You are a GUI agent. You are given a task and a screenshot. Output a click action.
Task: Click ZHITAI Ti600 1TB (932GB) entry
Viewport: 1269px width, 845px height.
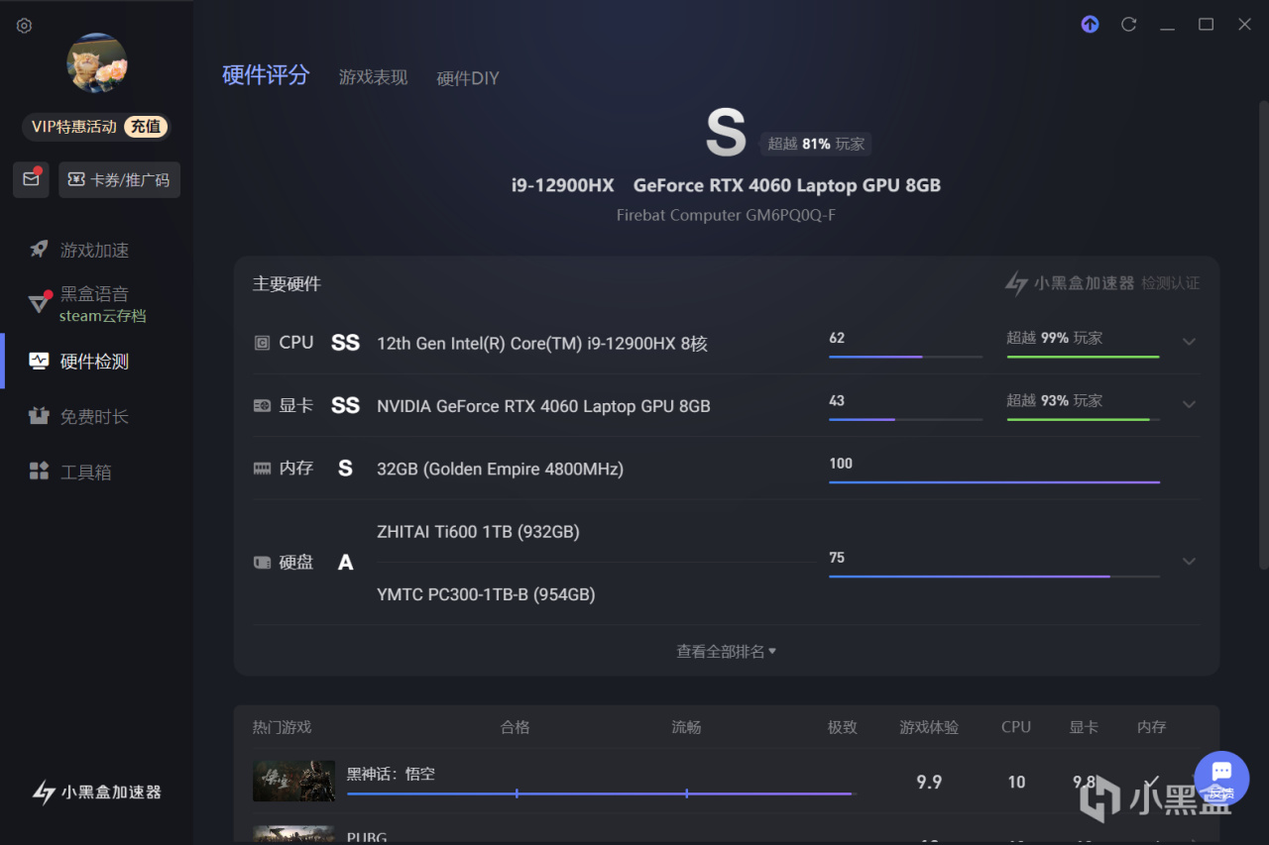click(478, 532)
